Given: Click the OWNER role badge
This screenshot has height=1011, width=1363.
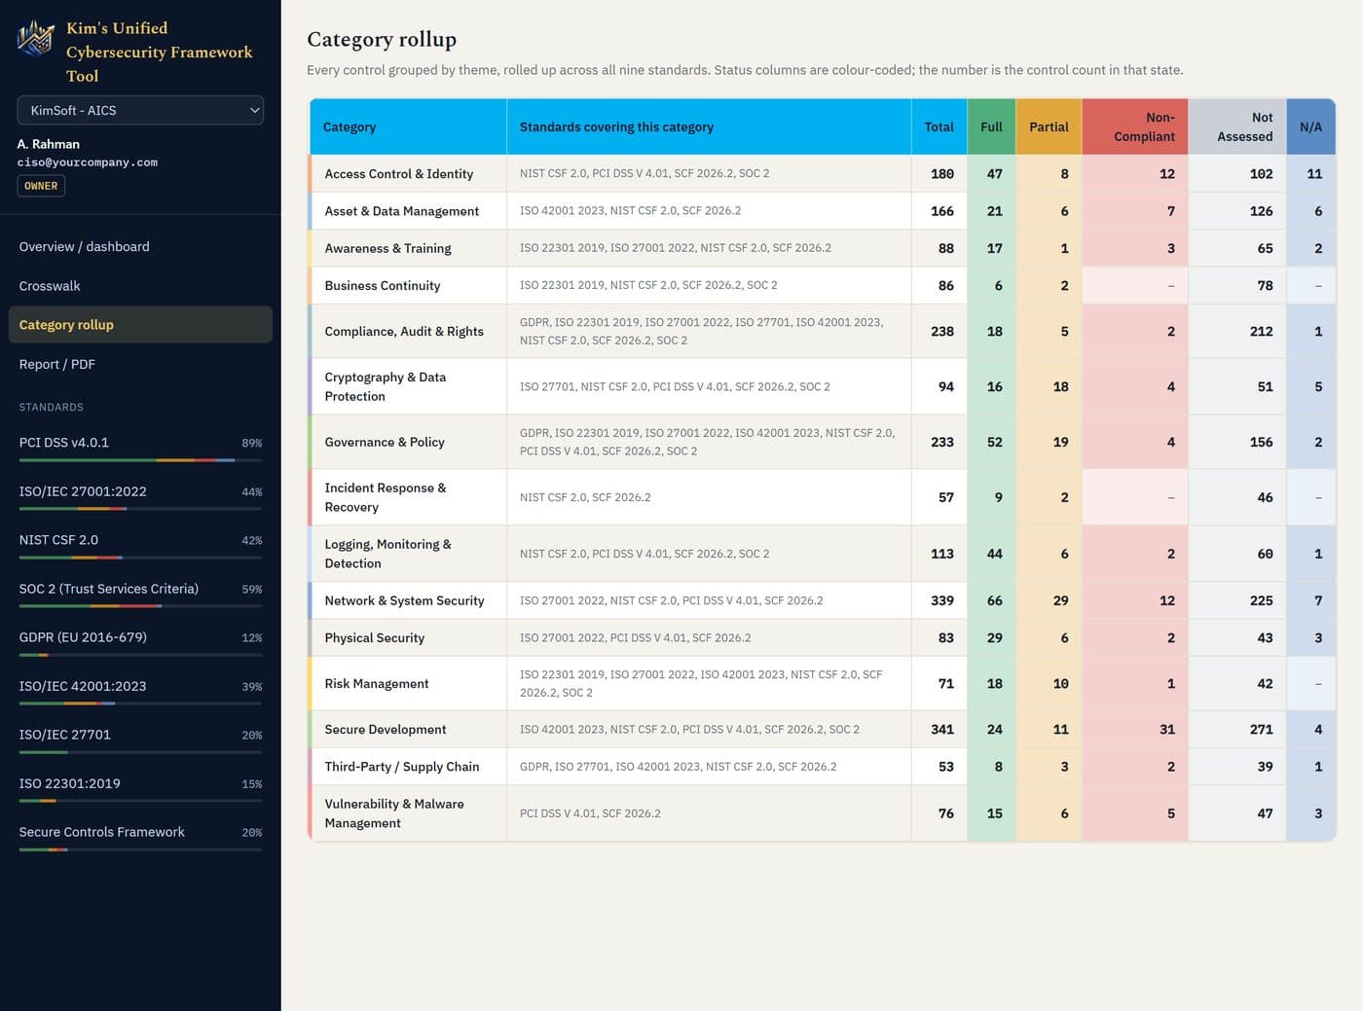Looking at the screenshot, I should coord(41,186).
